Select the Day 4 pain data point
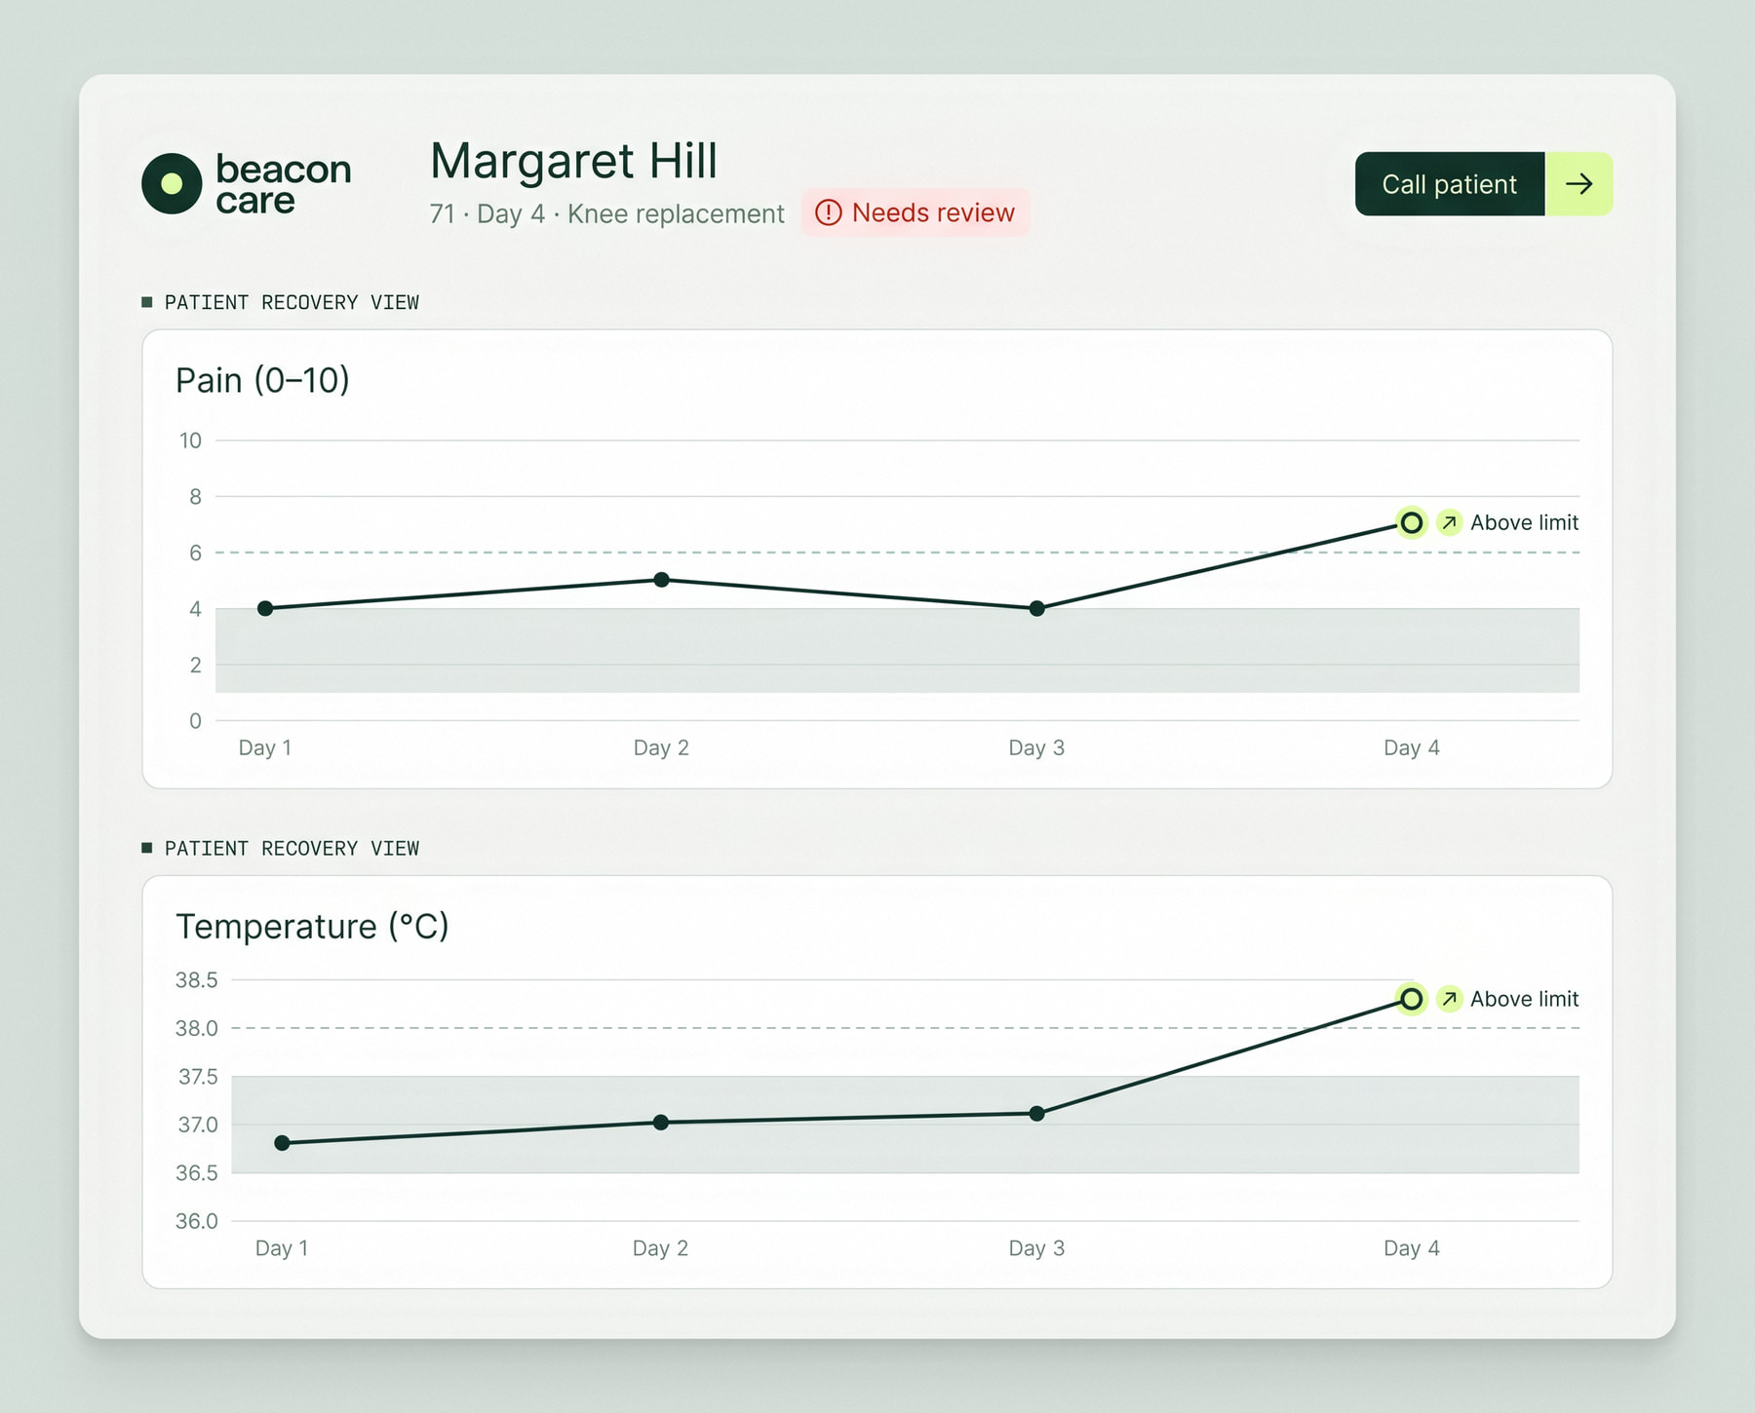Image resolution: width=1755 pixels, height=1413 pixels. (1411, 523)
